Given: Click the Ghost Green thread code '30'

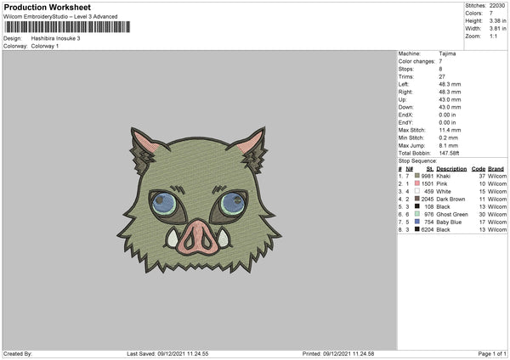Looking at the screenshot, I should coord(482,215).
